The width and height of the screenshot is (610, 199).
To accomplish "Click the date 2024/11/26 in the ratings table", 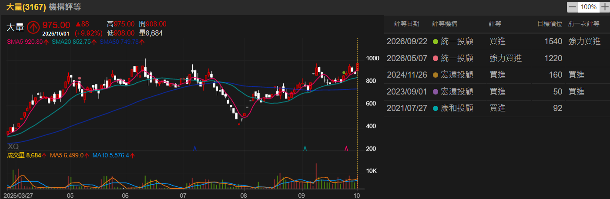I will click(407, 75).
